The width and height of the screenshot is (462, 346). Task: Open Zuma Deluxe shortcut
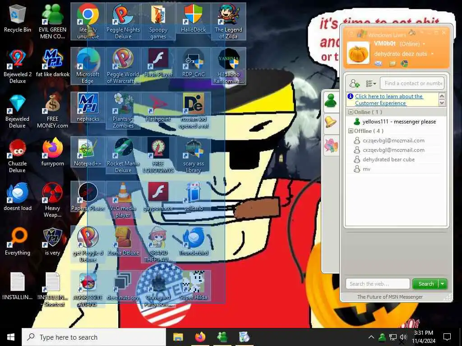[x=123, y=241]
